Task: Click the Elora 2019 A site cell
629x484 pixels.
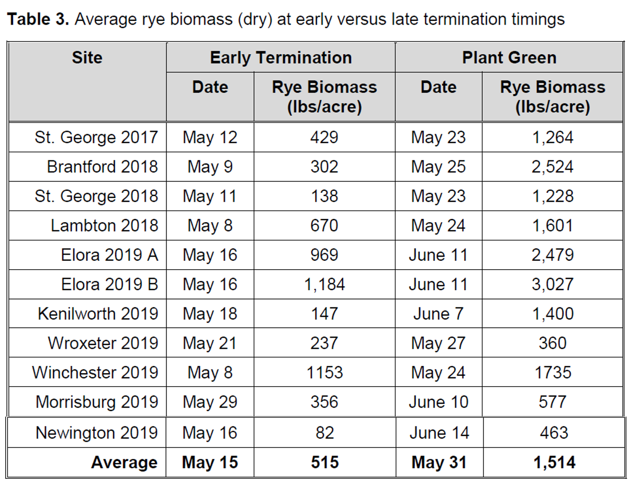Action: tap(109, 255)
